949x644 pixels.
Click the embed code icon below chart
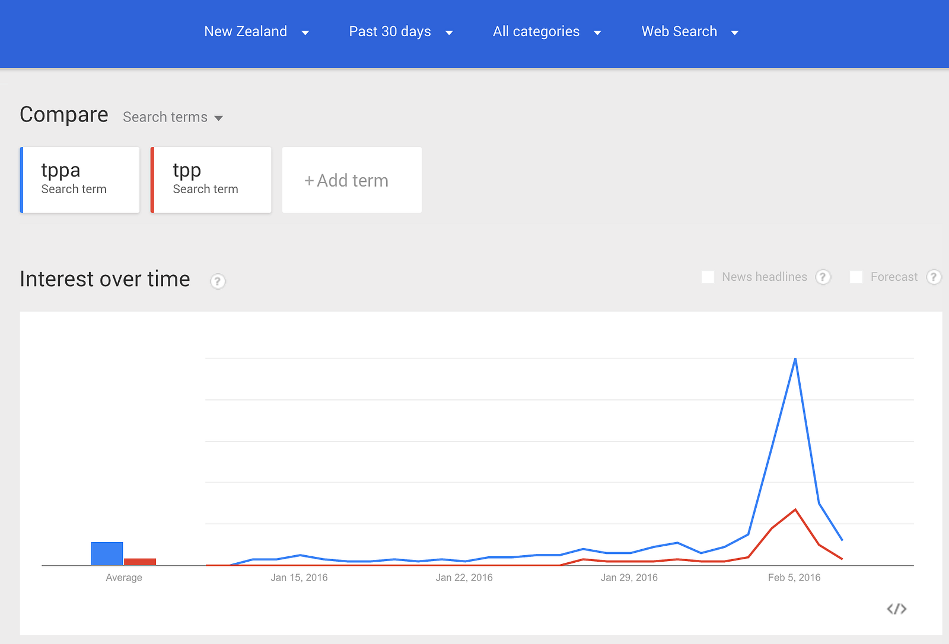896,609
